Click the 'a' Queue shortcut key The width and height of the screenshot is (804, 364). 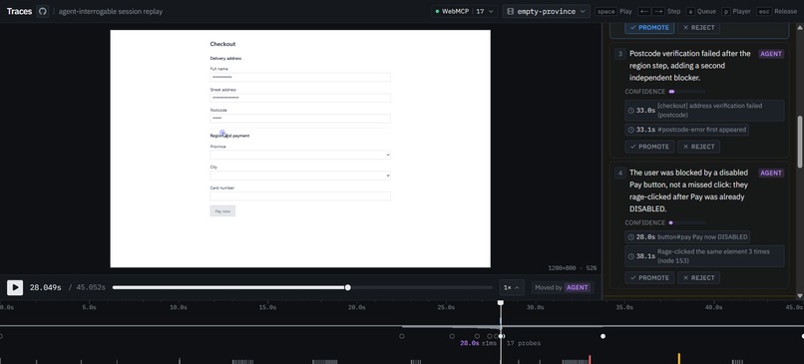point(689,11)
